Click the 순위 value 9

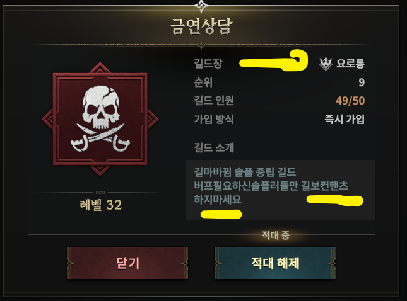tap(362, 82)
